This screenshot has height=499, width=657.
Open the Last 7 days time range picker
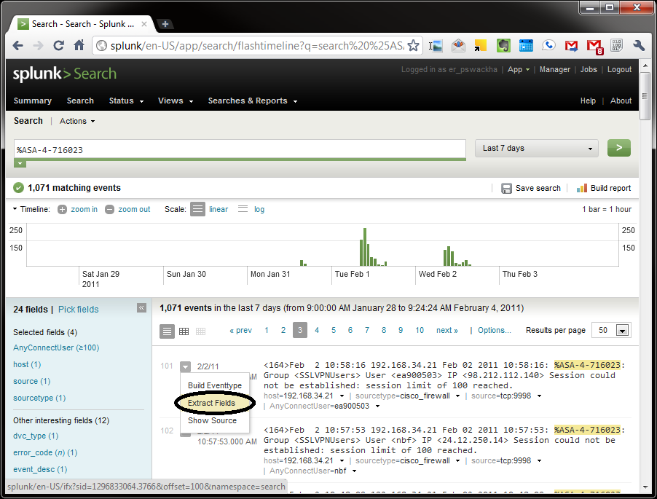pyautogui.click(x=535, y=148)
